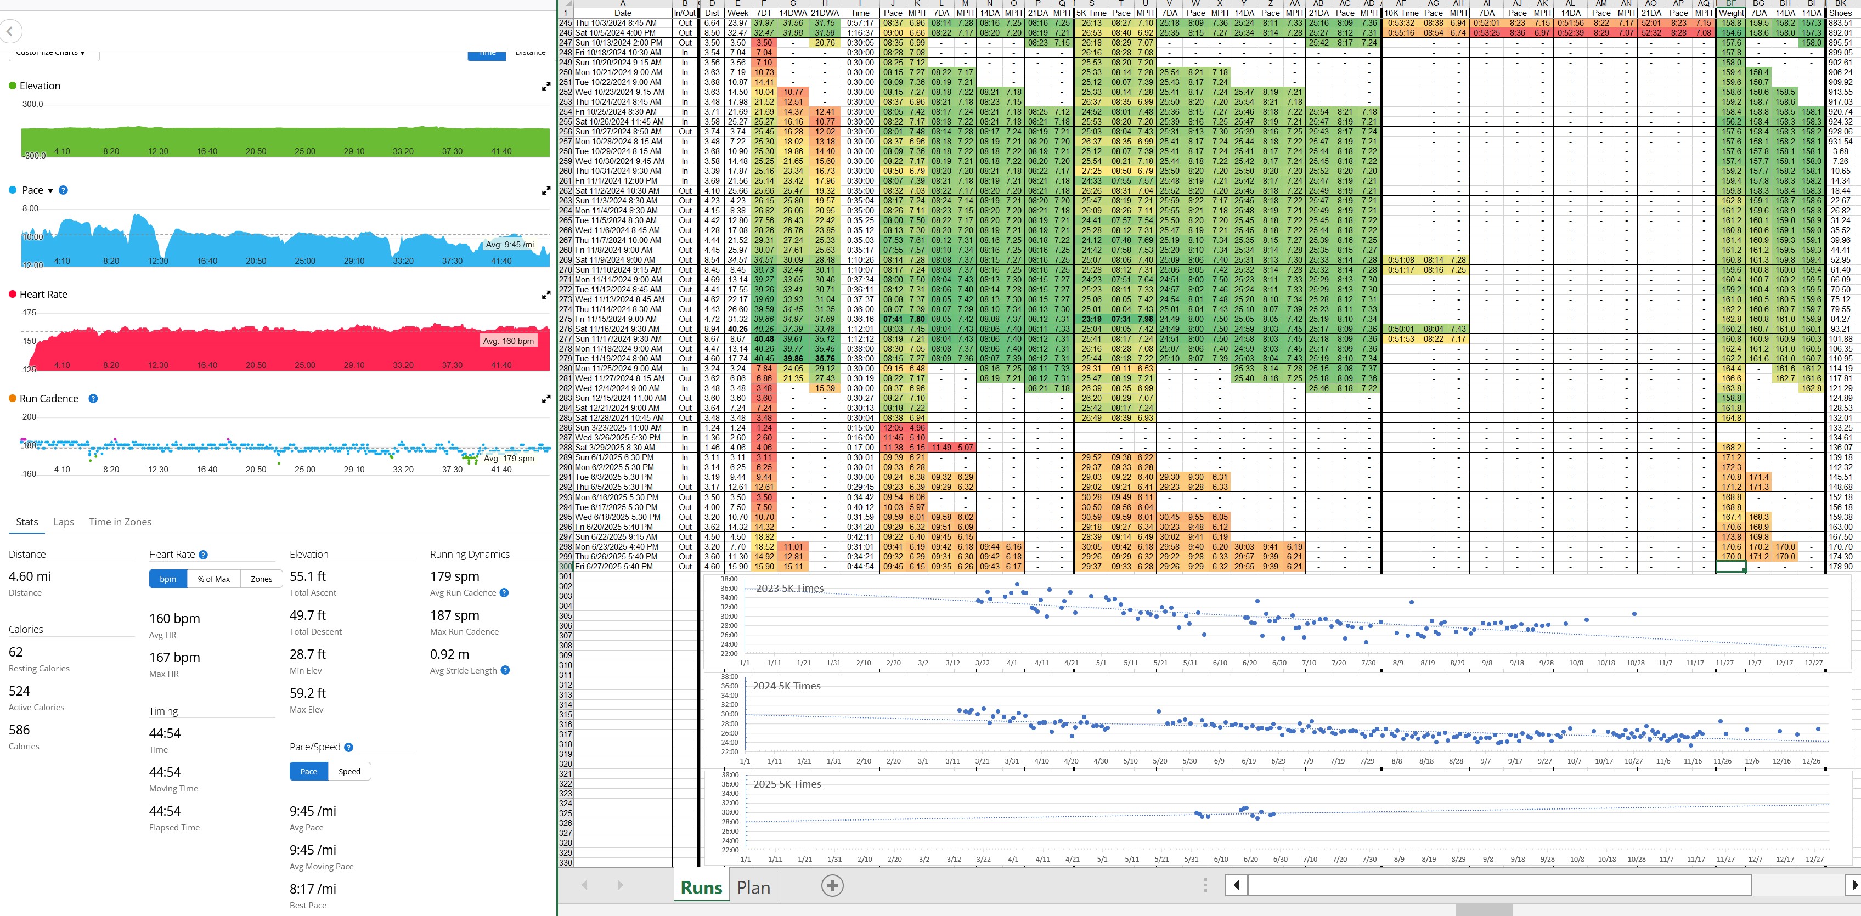Click the 586 Calories value
This screenshot has height=916, width=1861.
tap(20, 731)
